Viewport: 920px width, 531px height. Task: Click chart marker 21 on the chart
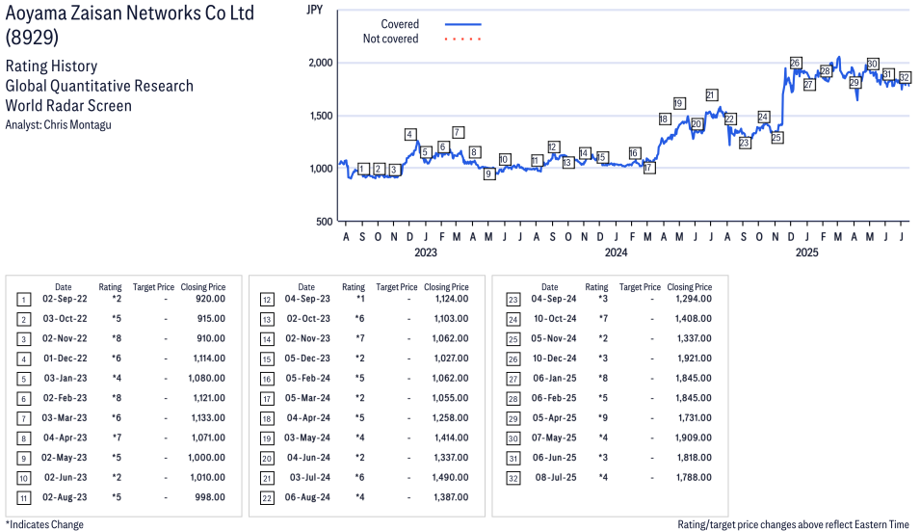[x=711, y=95]
